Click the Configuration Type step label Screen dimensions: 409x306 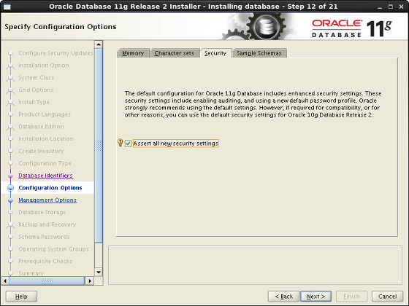point(45,163)
